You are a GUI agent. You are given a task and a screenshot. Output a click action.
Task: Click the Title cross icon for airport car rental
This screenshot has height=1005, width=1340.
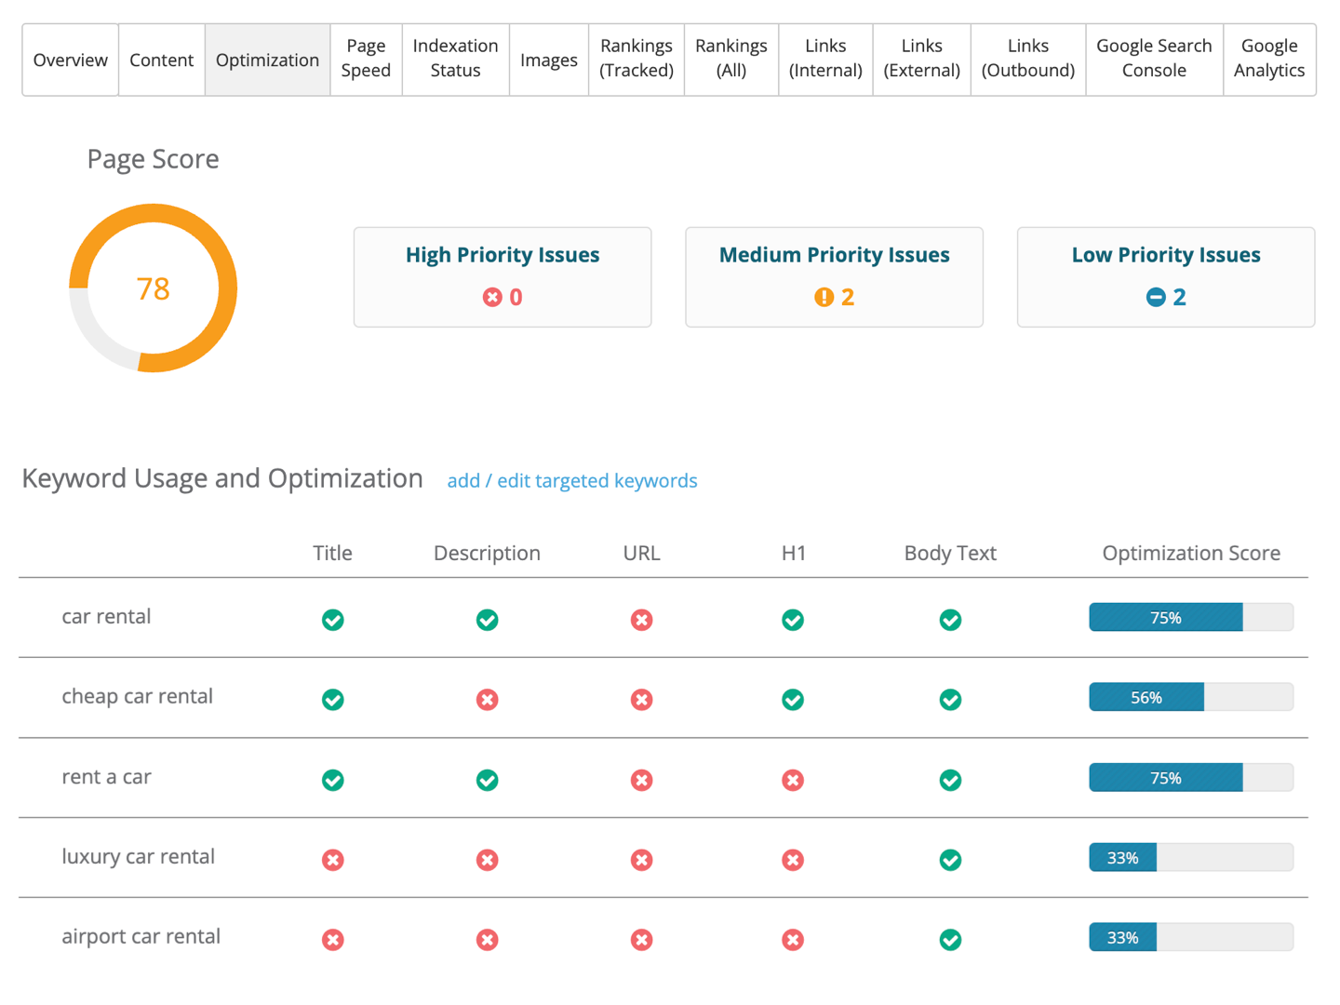pyautogui.click(x=333, y=940)
